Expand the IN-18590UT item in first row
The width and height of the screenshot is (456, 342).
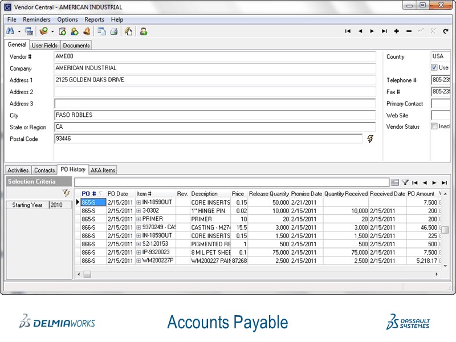(x=139, y=202)
